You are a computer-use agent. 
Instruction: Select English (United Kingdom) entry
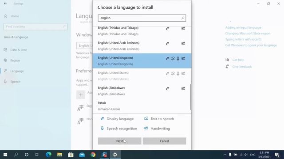(x=142, y=61)
